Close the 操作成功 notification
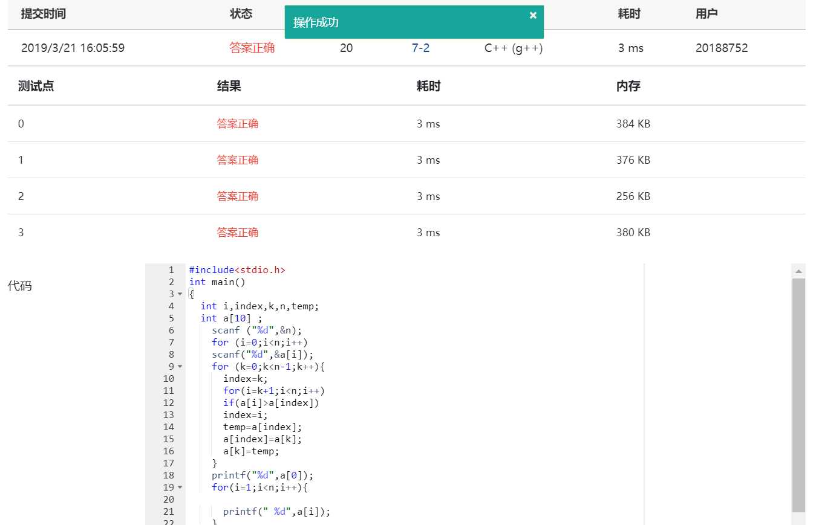 click(x=533, y=16)
